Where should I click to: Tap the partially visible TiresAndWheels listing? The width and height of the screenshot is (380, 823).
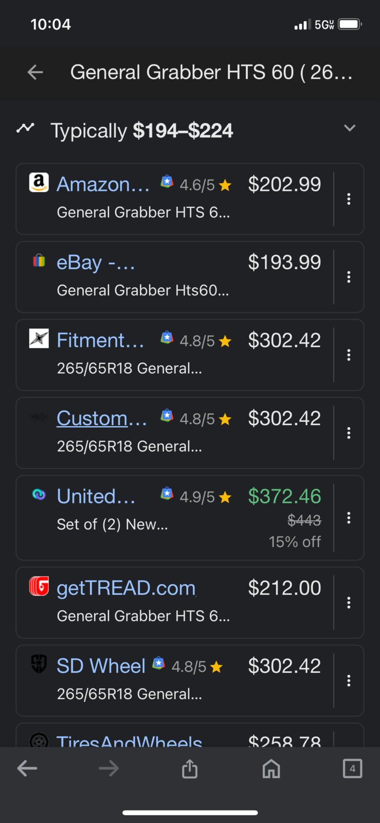click(x=190, y=736)
